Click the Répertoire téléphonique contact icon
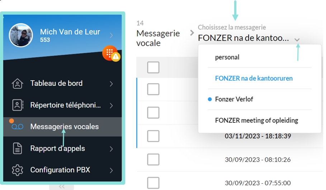 pyautogui.click(x=17, y=105)
